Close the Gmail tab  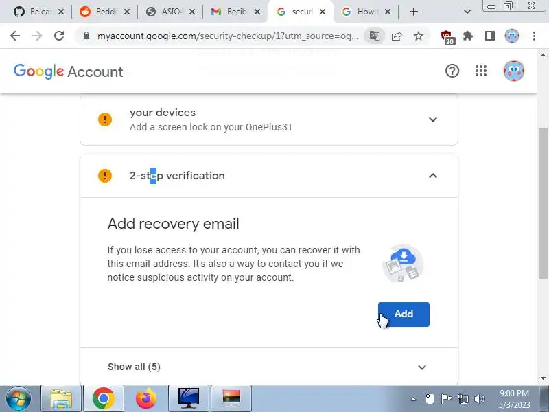click(257, 12)
